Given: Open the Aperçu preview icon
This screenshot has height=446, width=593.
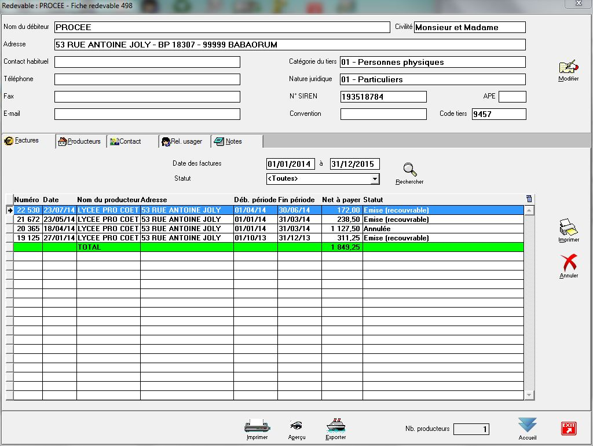Looking at the screenshot, I should pos(296,426).
